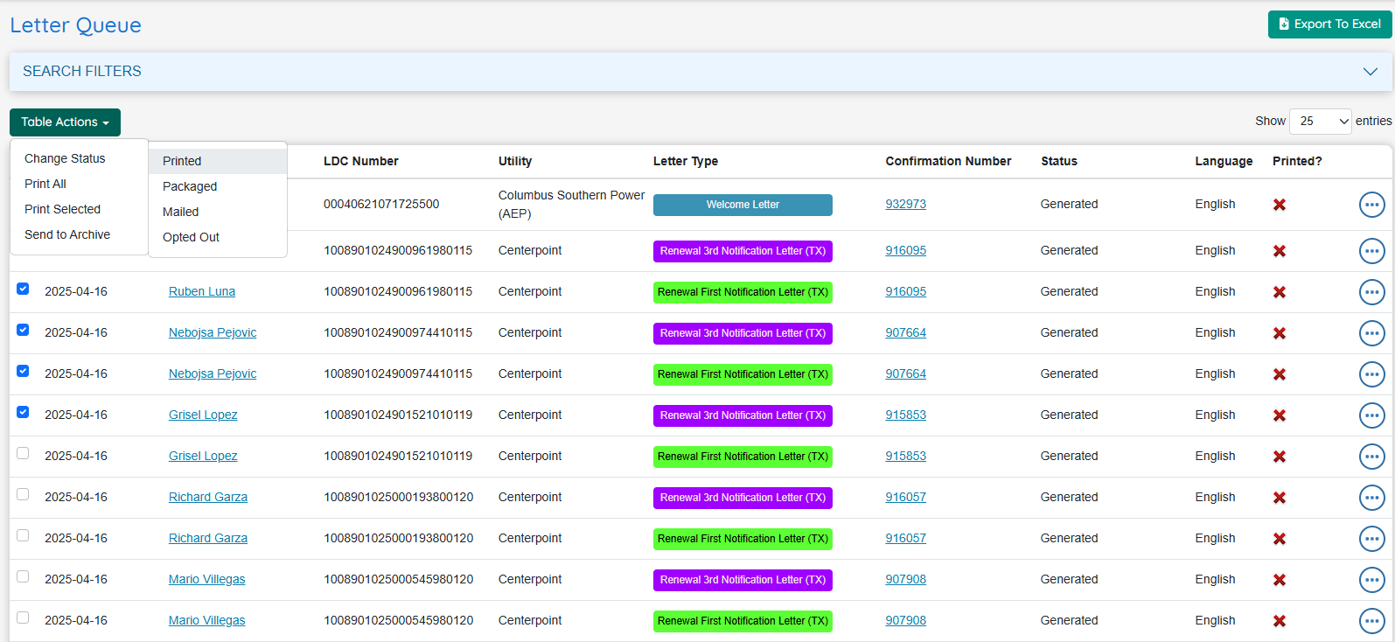
Task: Sort by Printed? column header
Action: coord(1297,161)
